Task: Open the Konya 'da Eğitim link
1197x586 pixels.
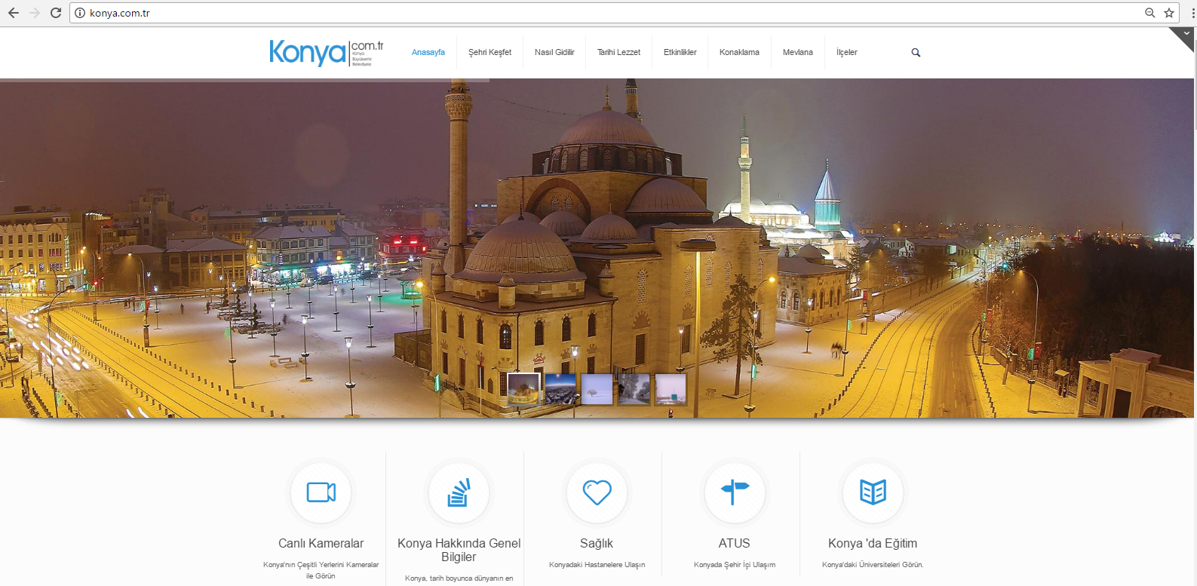Action: tap(873, 543)
